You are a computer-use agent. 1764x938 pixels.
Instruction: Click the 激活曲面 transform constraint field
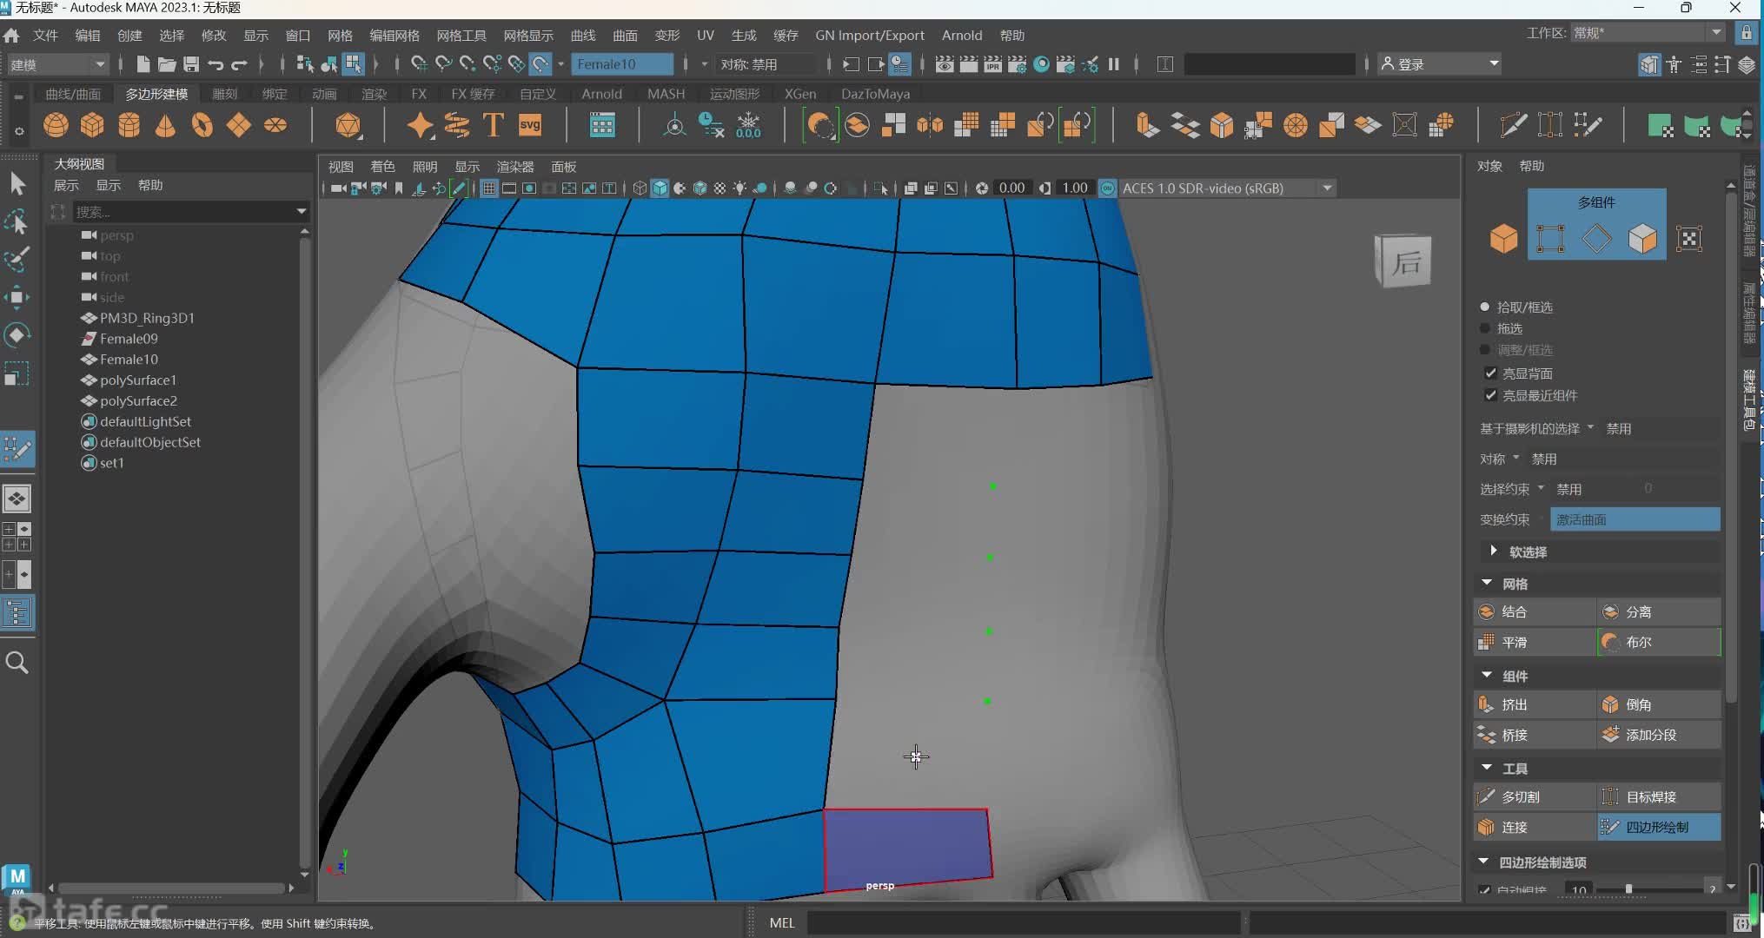[1635, 519]
